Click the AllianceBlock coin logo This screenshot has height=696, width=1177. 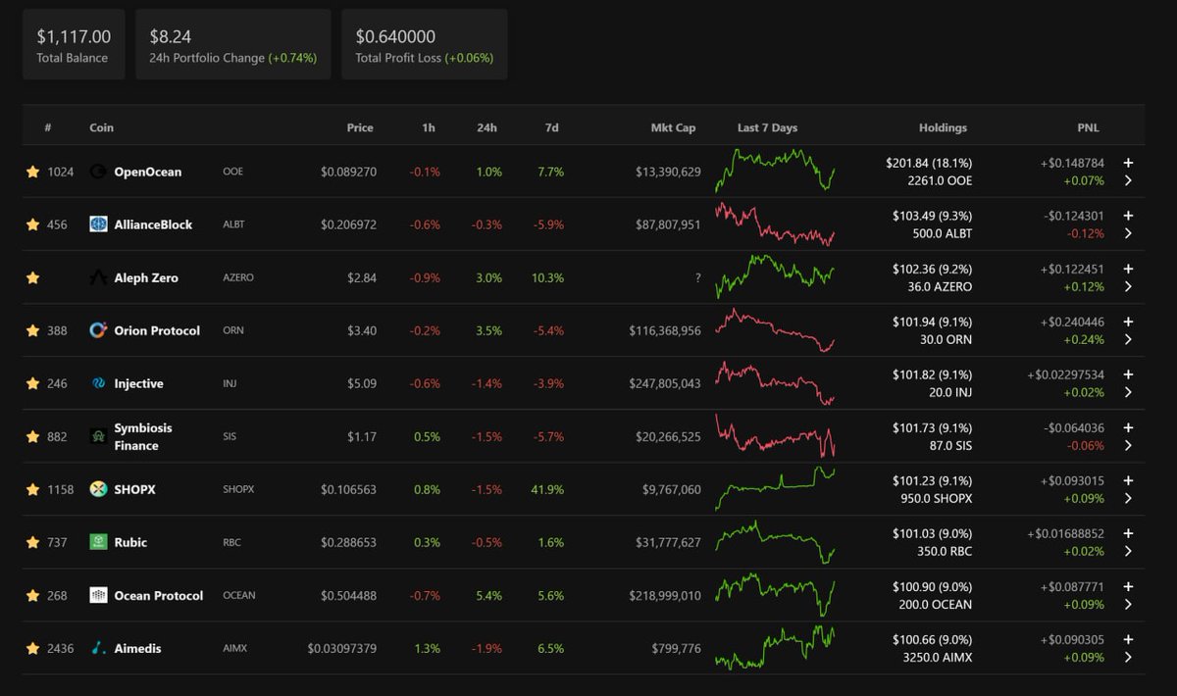click(98, 224)
